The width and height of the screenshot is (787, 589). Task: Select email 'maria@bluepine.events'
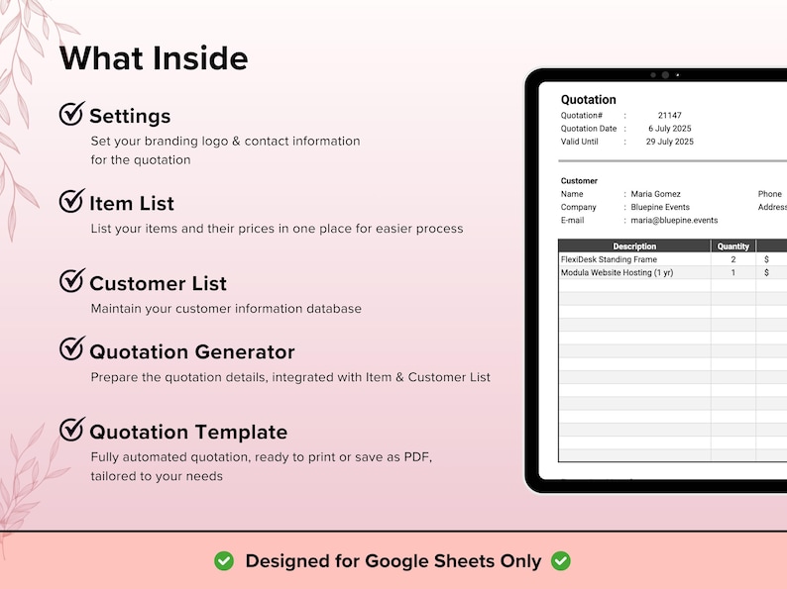[x=674, y=220]
